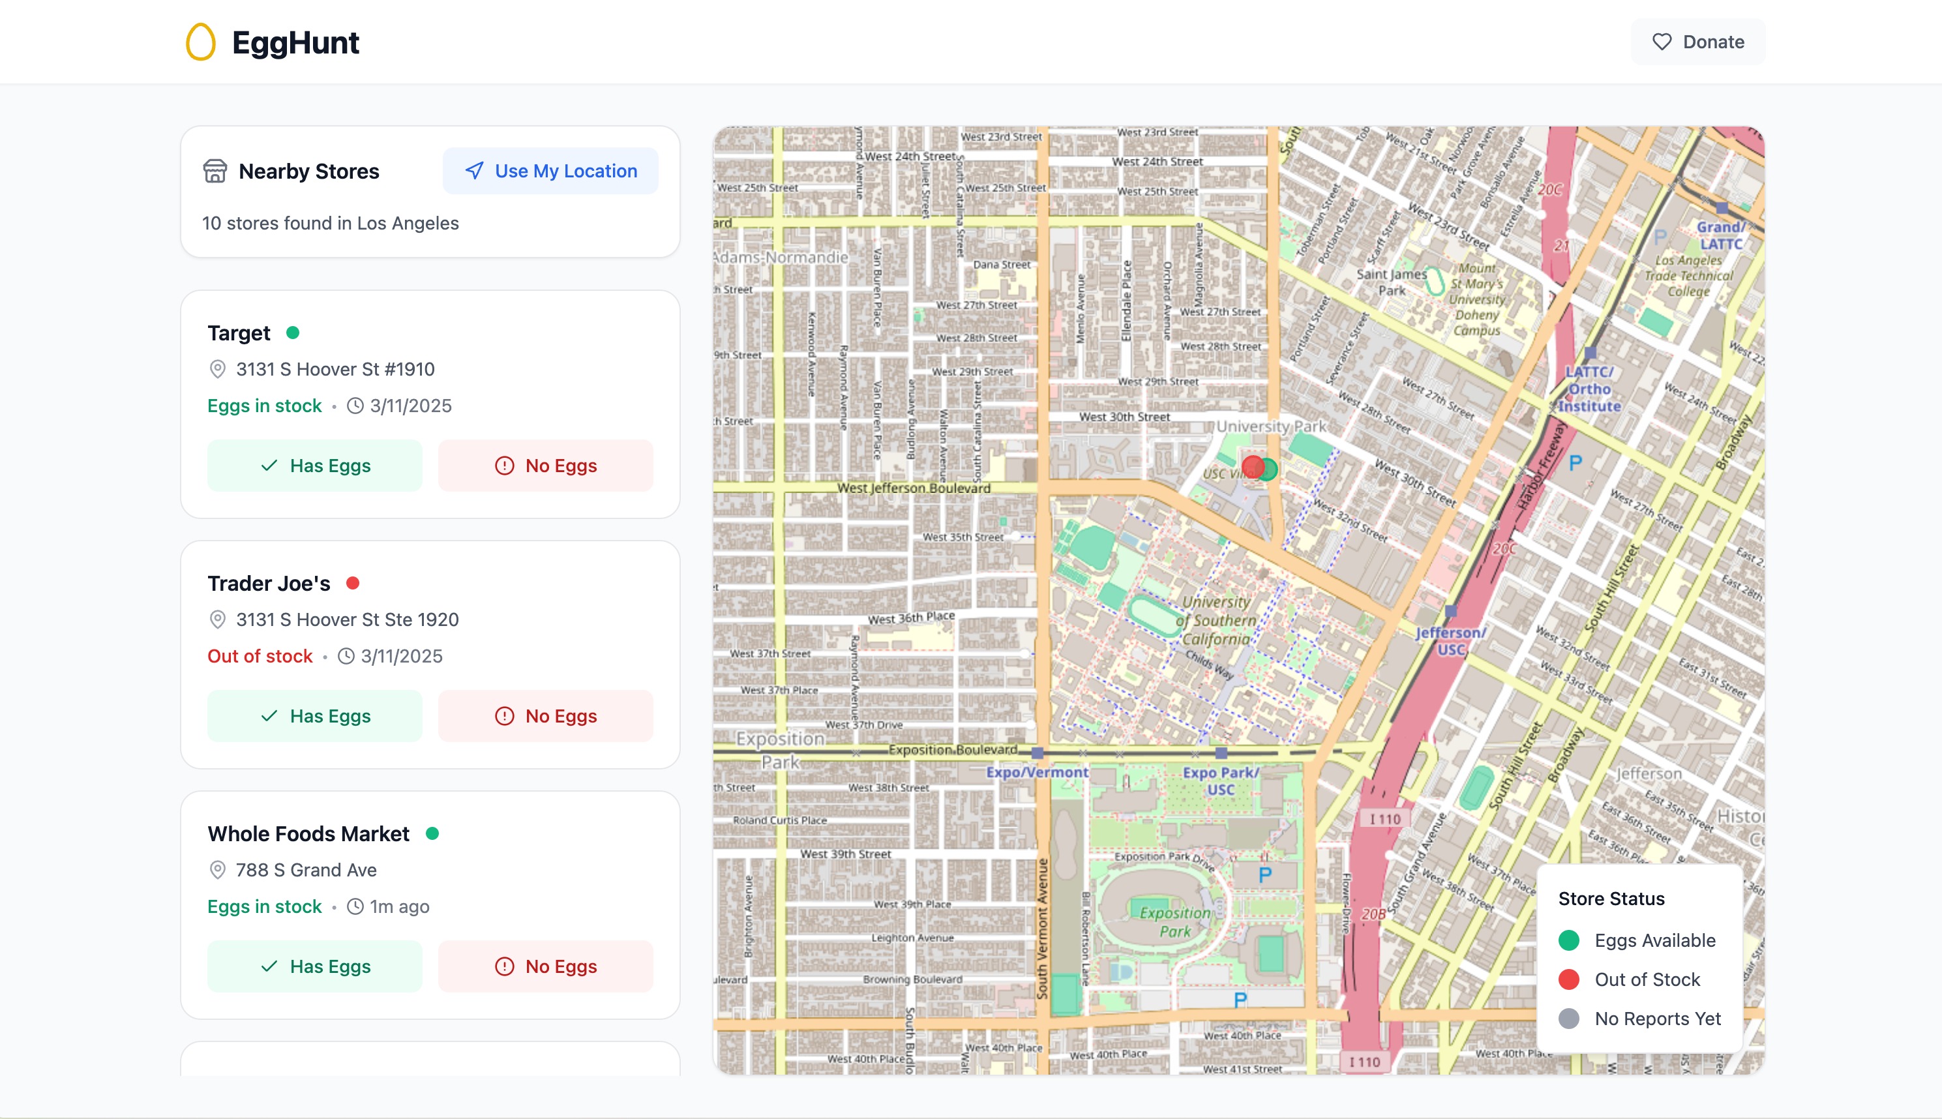Click the green status dot next to Target
1942x1119 pixels.
click(x=293, y=333)
